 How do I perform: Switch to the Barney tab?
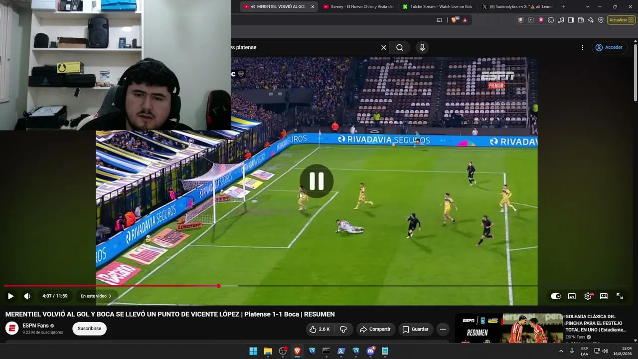click(358, 6)
